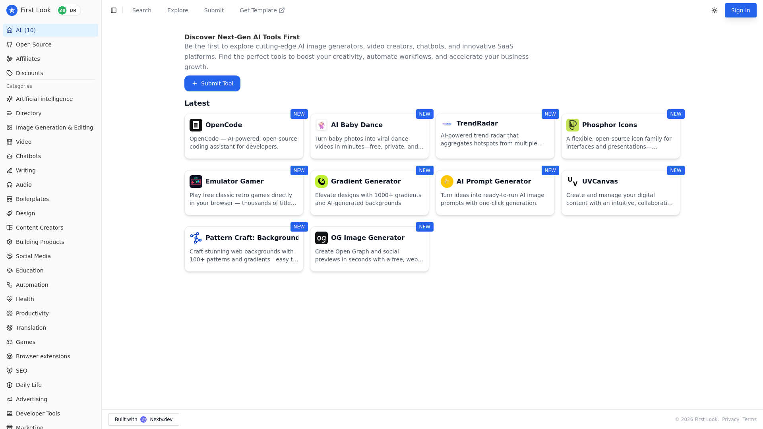Click the OpenCode logo icon
Image resolution: width=763 pixels, height=429 pixels.
[x=196, y=125]
